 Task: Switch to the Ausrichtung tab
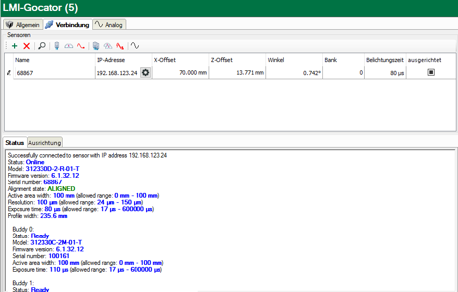(45, 142)
